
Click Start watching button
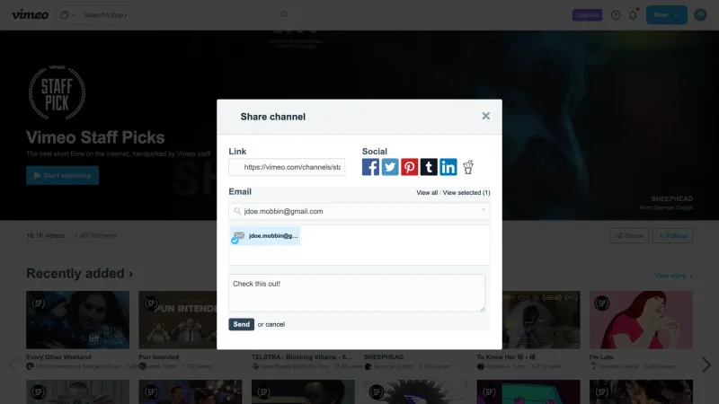click(x=62, y=175)
